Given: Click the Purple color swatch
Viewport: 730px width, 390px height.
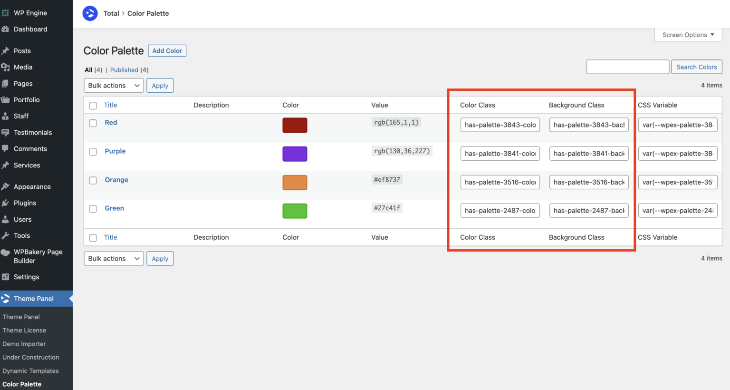Looking at the screenshot, I should 295,154.
